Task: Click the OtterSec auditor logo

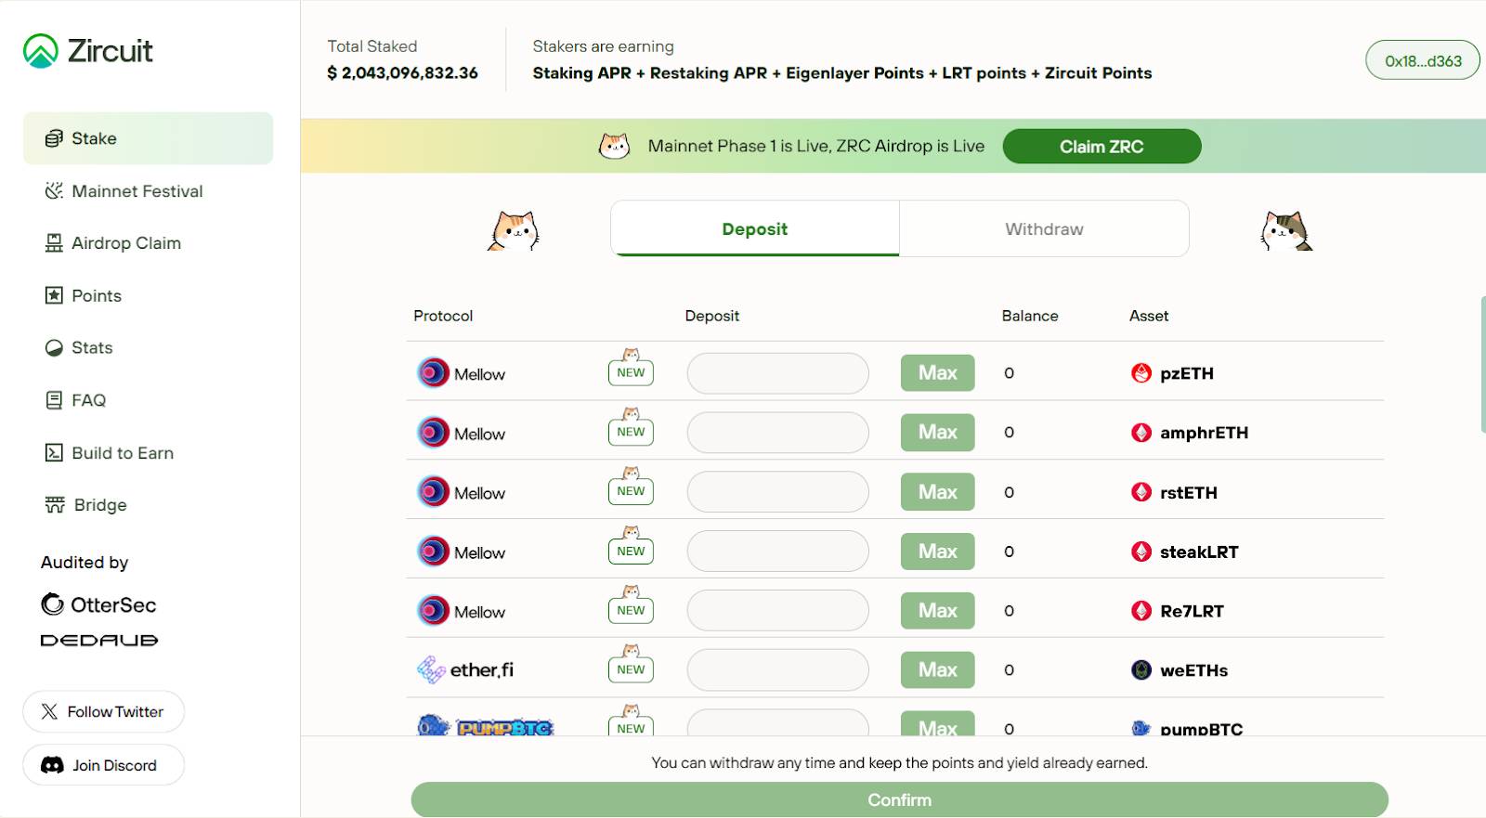Action: pyautogui.click(x=98, y=604)
